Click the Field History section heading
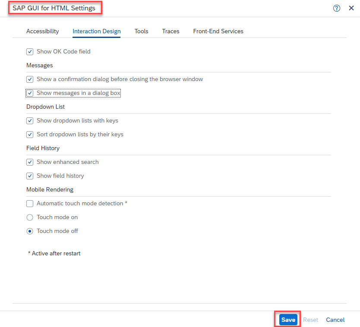Viewport: 360px width, 327px height. pyautogui.click(x=43, y=148)
